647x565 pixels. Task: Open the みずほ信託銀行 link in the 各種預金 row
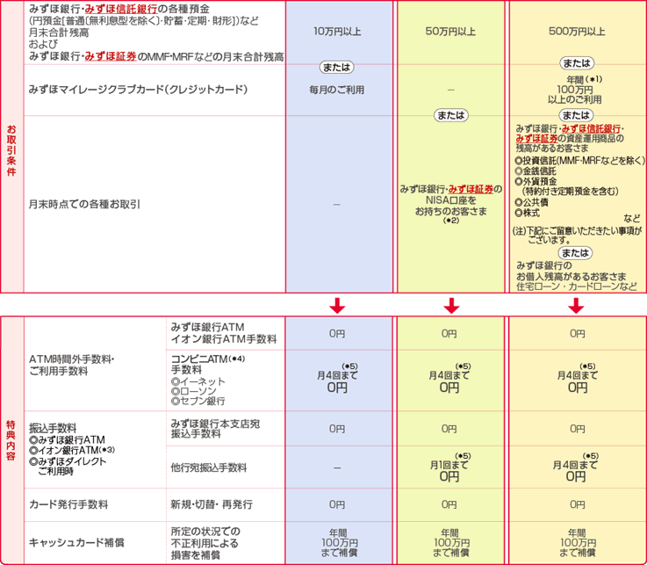[121, 8]
